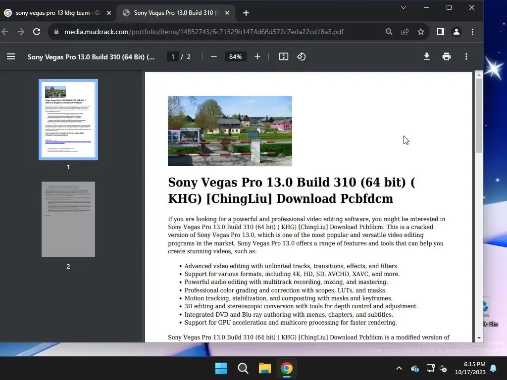Toggle the PDF sidebar menu icon
Screen dimensions: 507x380
(x=11, y=56)
